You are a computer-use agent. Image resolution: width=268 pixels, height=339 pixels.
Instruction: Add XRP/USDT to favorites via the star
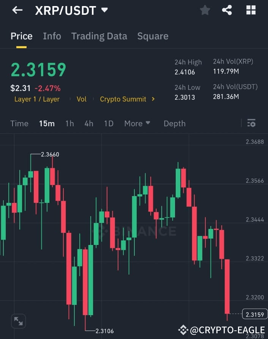pos(205,10)
